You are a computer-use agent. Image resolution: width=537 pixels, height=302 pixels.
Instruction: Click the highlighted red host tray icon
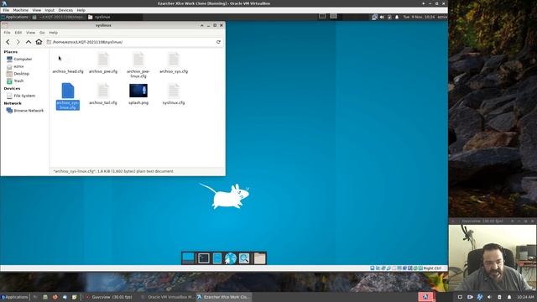click(x=426, y=297)
